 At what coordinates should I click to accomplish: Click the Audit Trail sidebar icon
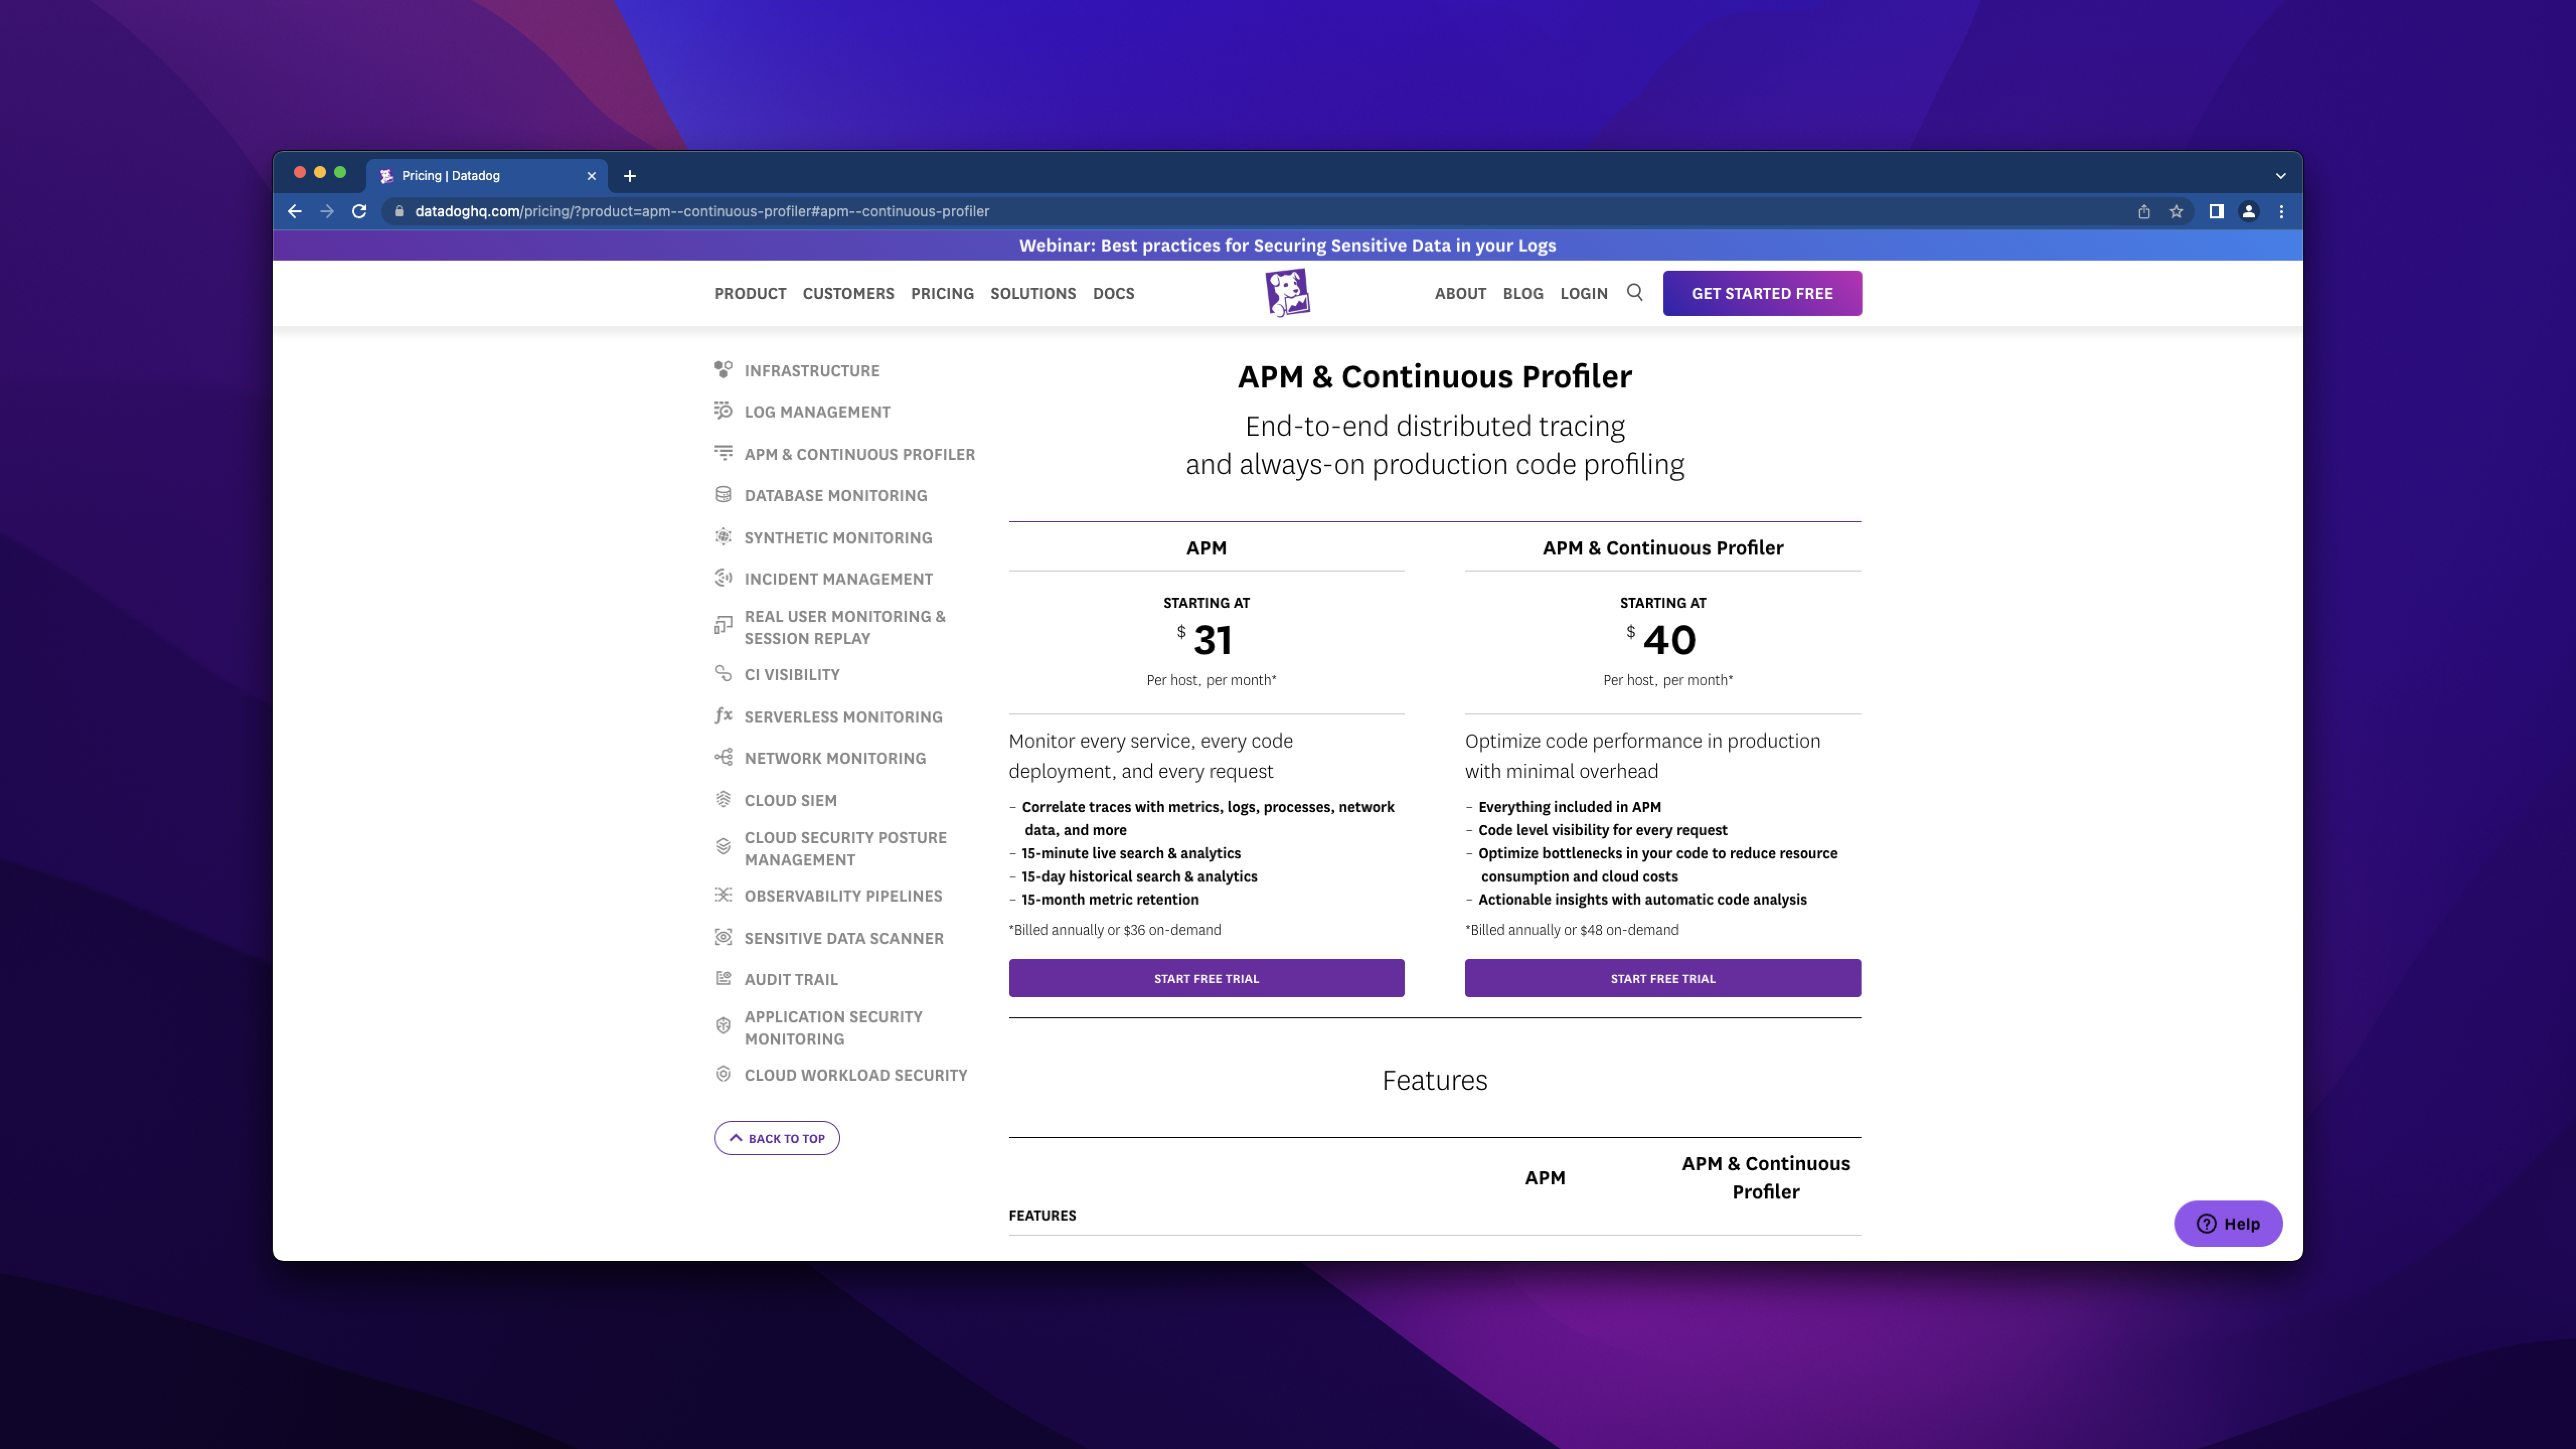coord(723,979)
